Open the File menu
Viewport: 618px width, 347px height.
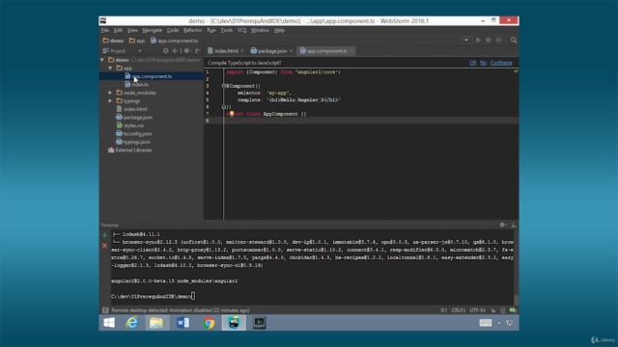click(x=105, y=30)
